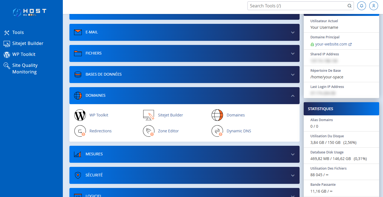
Task: Click the Zone Editor text link
Action: pyautogui.click(x=168, y=131)
